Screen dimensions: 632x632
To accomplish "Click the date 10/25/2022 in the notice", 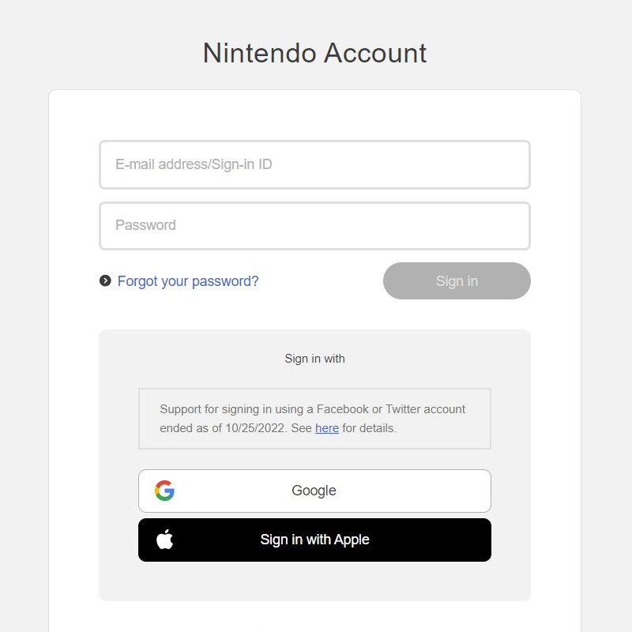I will point(255,428).
